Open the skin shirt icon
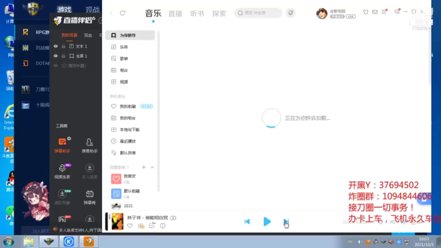 point(365,12)
